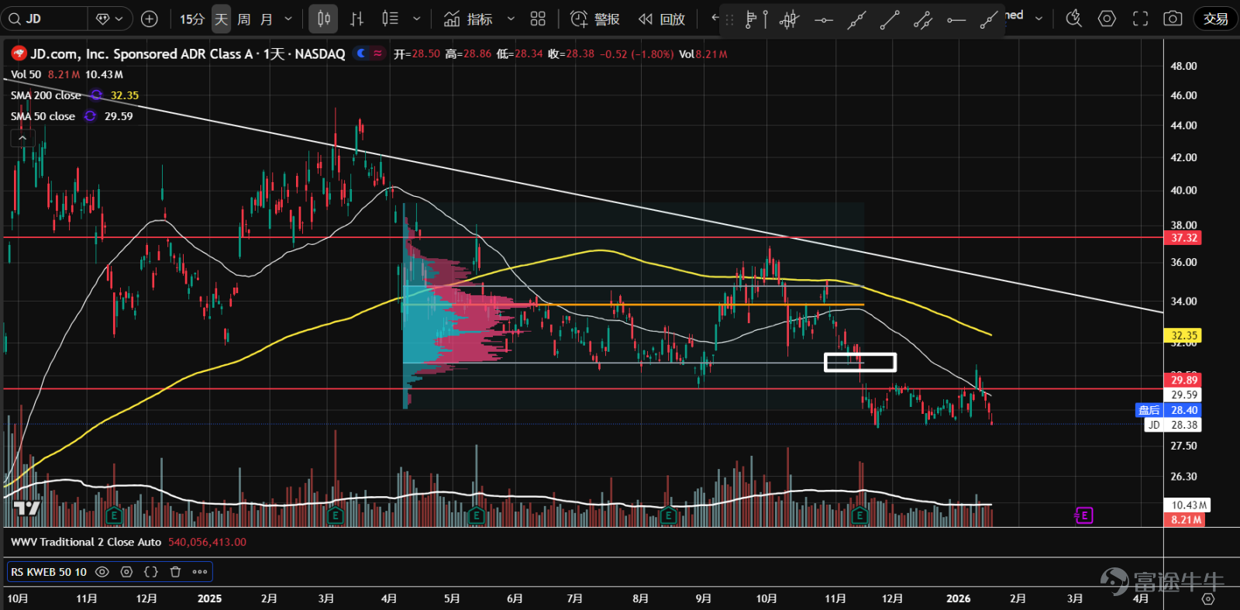Click SMA 200 refresh status icon
The image size is (1240, 610).
[x=97, y=95]
